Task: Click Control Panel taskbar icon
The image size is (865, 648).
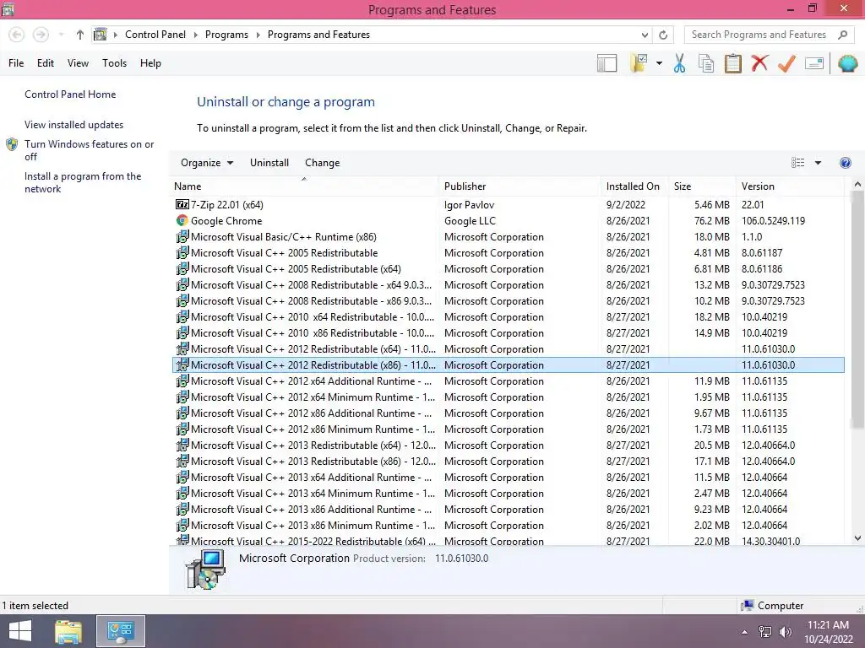Action: pyautogui.click(x=121, y=631)
